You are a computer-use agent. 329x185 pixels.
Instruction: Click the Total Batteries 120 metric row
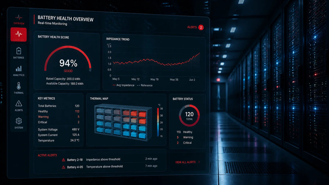[59, 106]
